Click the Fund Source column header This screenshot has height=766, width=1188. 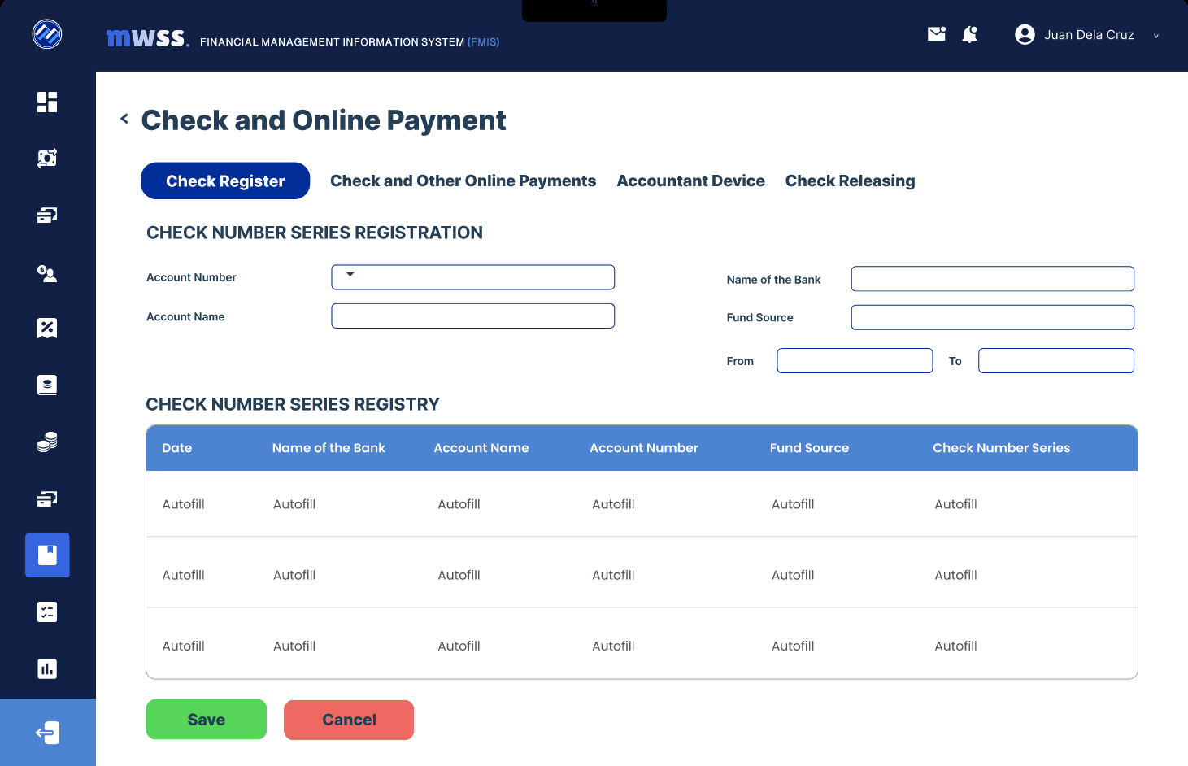click(809, 448)
